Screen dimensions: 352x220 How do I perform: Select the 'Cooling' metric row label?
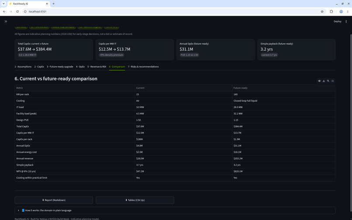pyautogui.click(x=21, y=101)
